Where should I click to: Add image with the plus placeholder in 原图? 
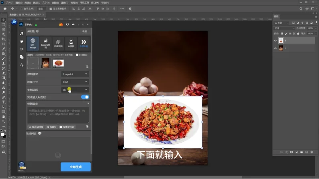33,63
